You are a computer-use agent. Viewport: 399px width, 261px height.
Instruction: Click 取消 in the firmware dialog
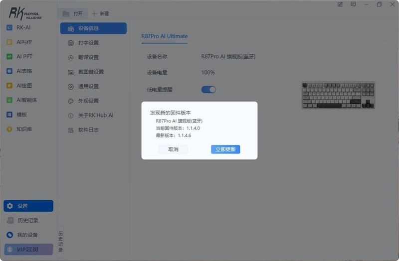pyautogui.click(x=173, y=149)
